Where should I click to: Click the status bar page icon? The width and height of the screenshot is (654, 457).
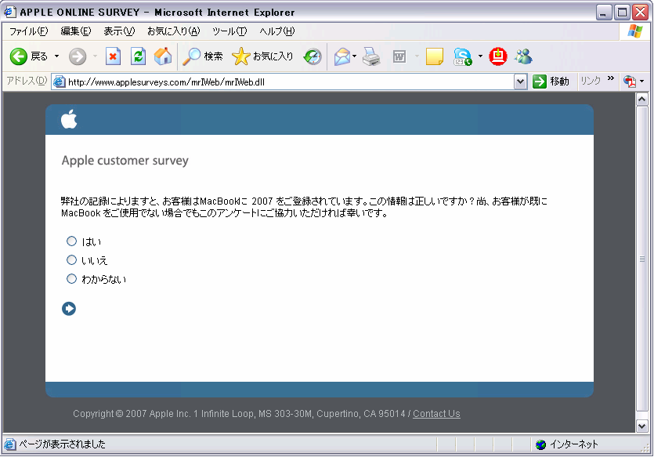coord(10,444)
